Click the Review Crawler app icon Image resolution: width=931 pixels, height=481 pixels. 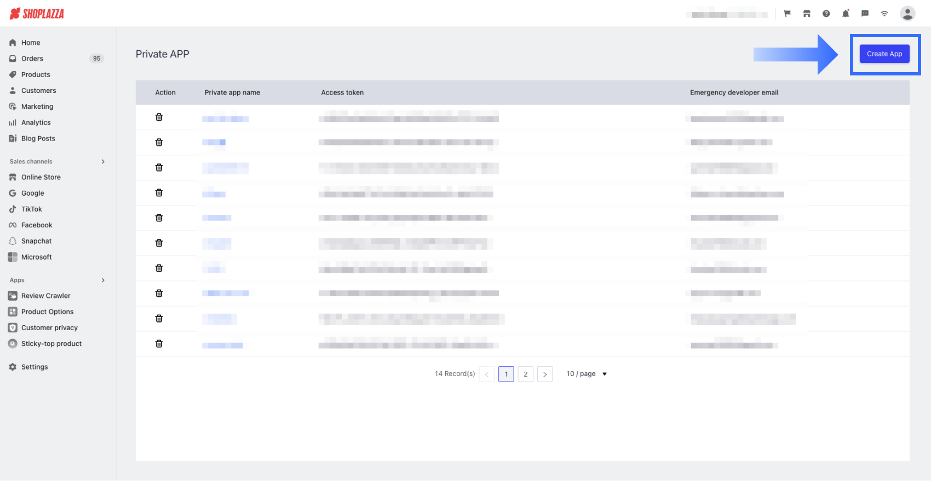[13, 296]
